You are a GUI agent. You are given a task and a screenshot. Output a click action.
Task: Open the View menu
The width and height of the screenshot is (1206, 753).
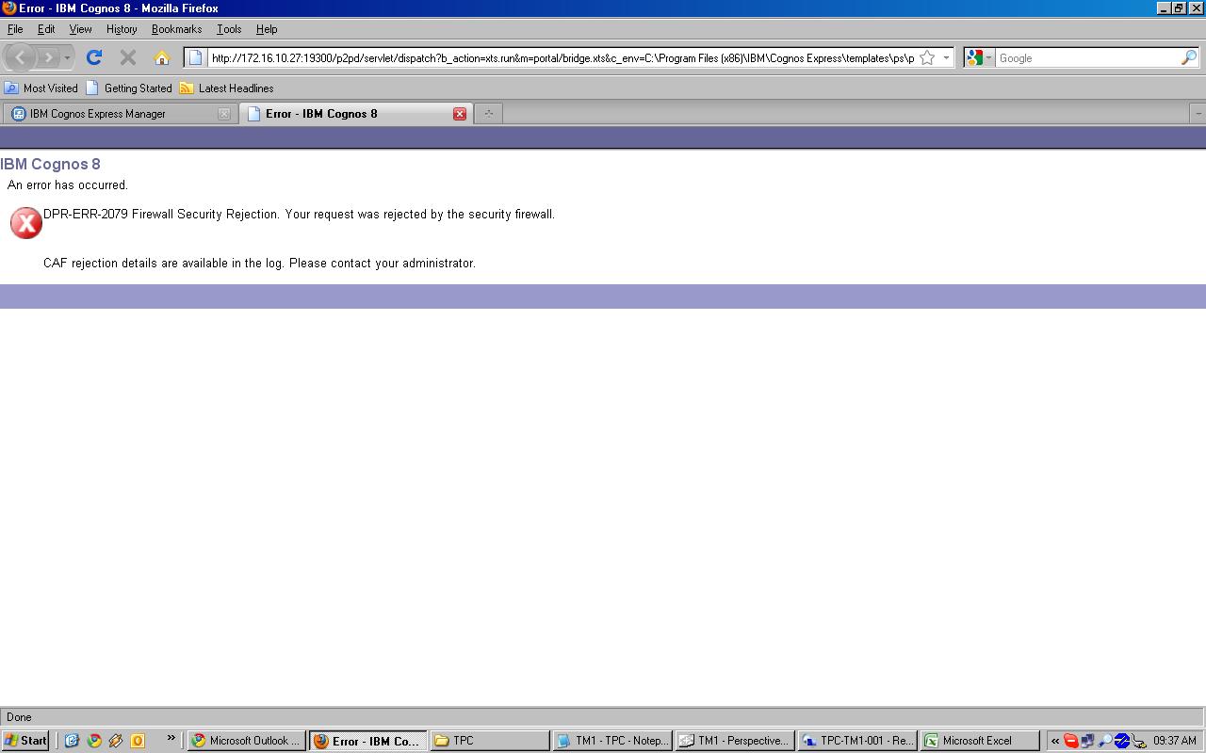coord(80,29)
